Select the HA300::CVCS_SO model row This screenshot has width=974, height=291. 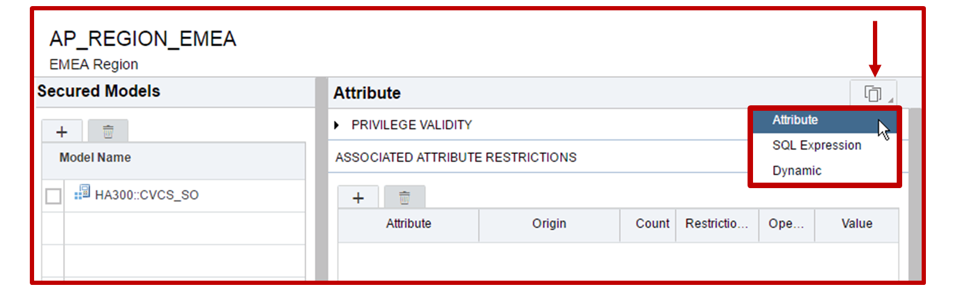(x=147, y=195)
